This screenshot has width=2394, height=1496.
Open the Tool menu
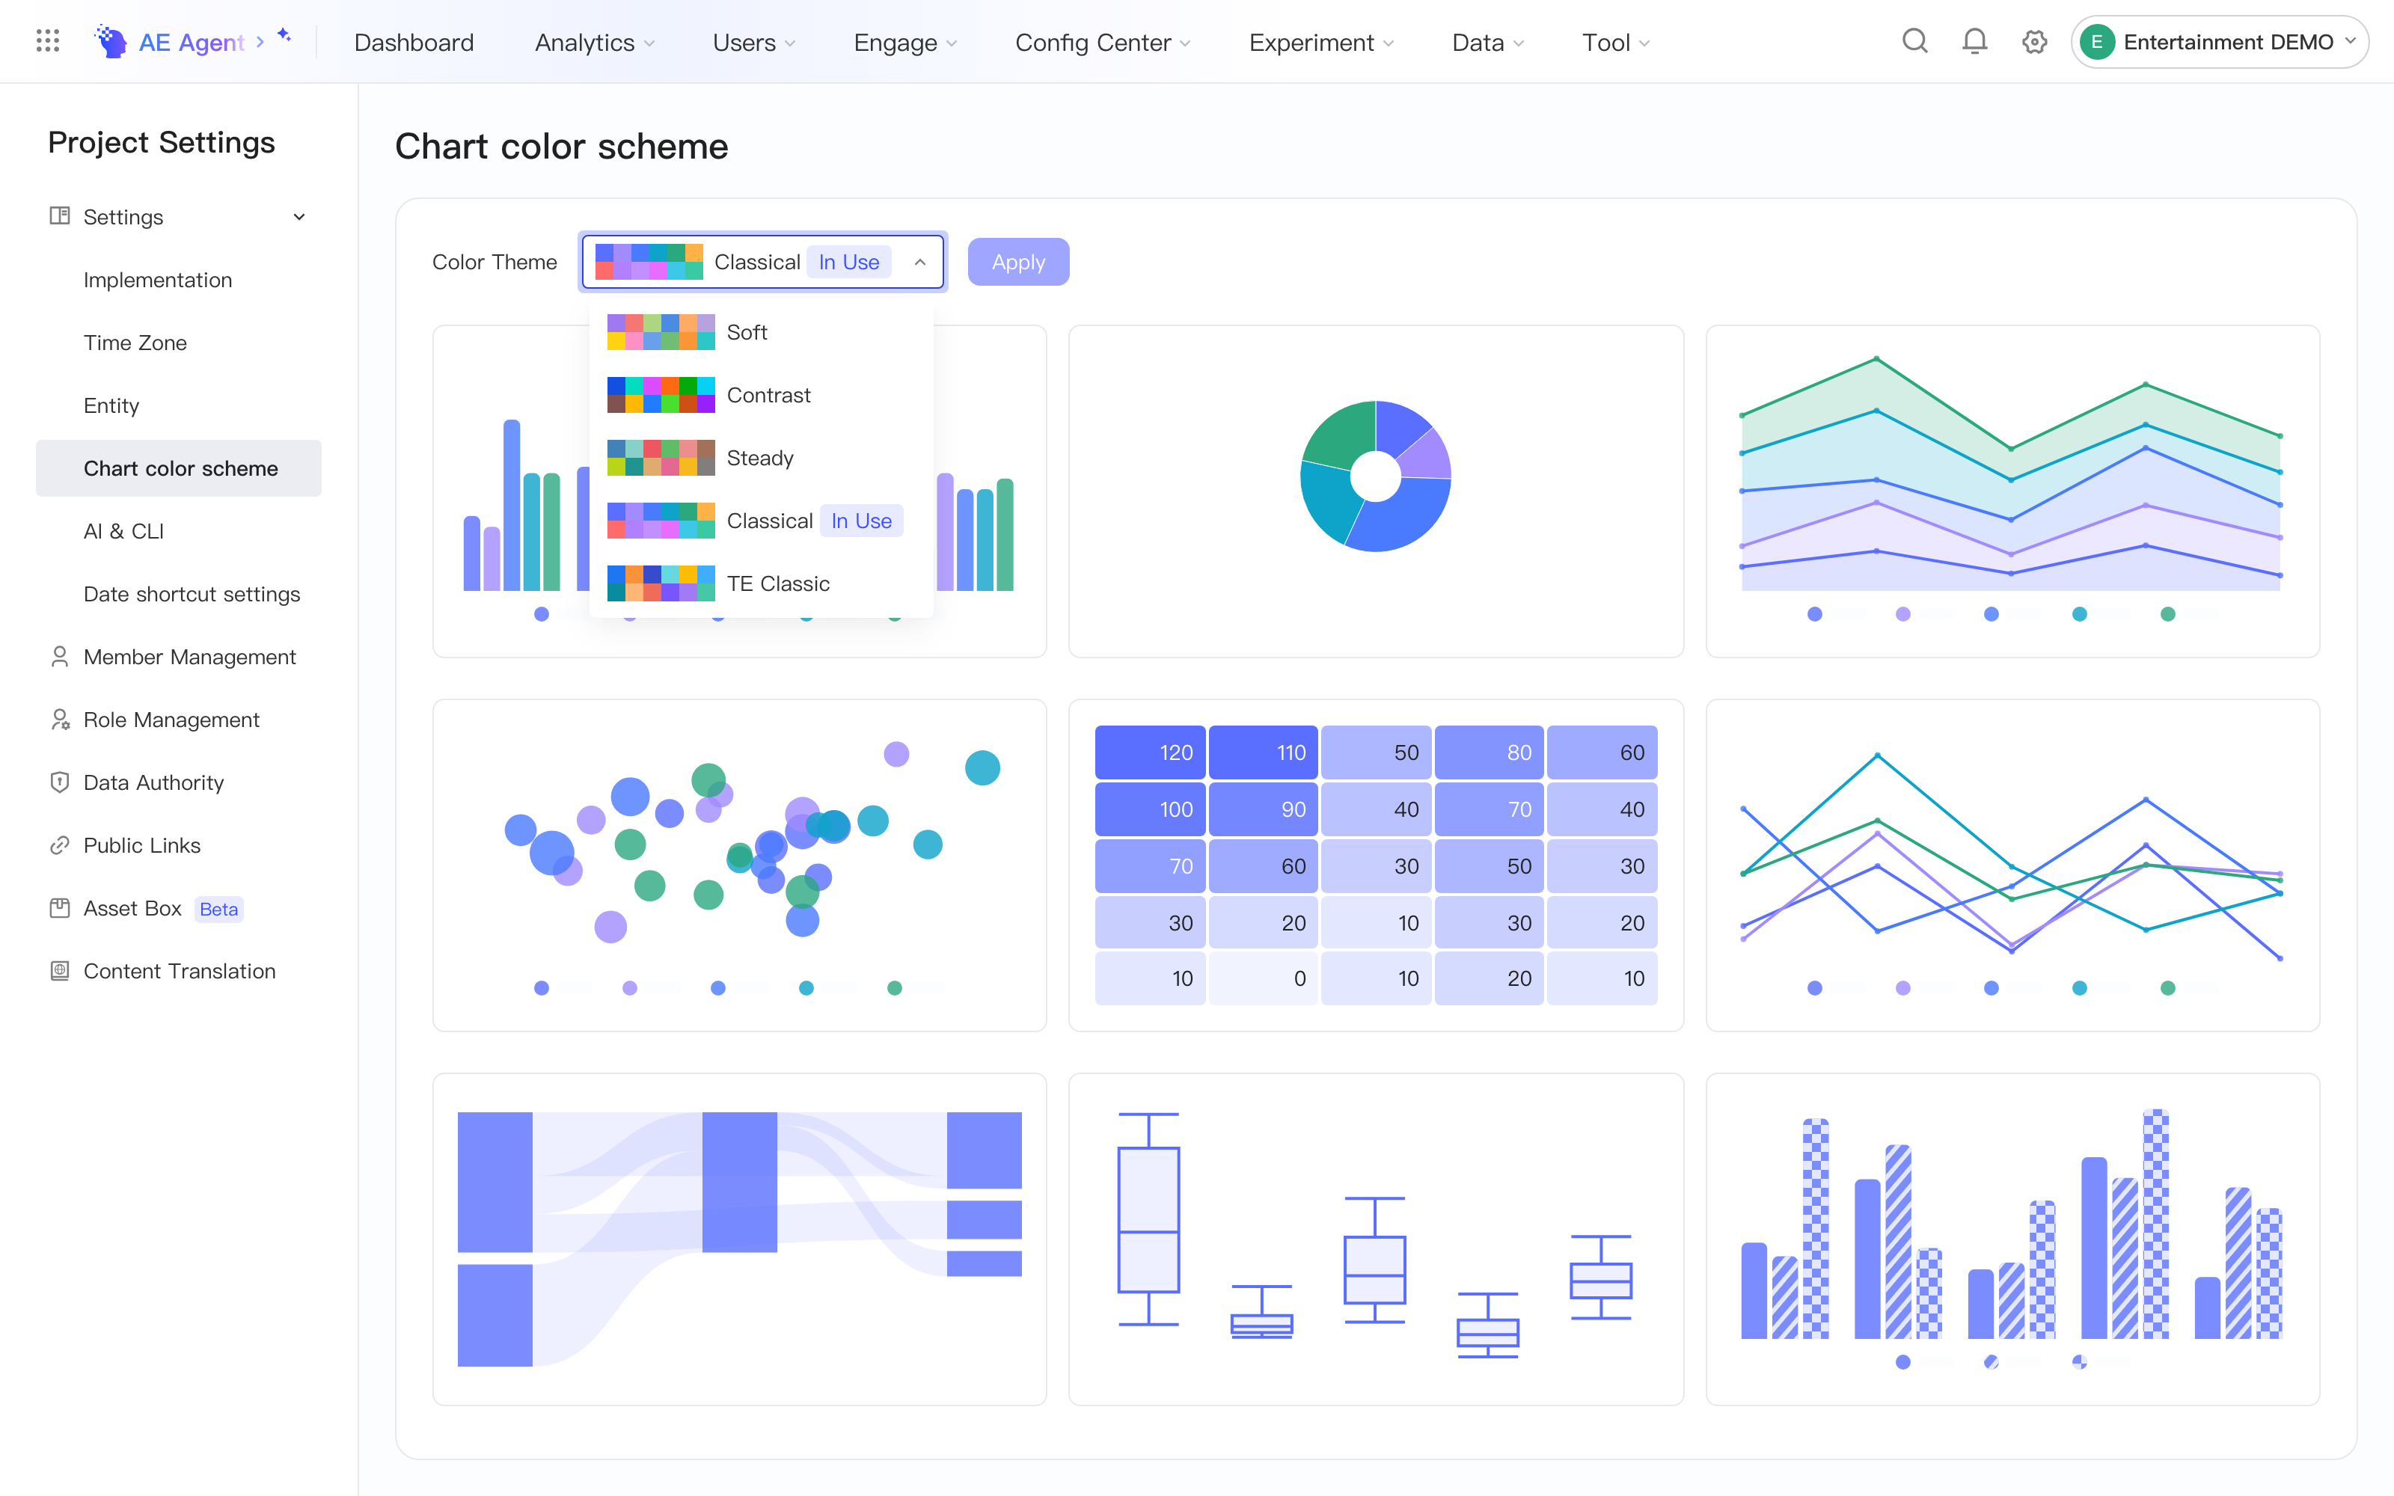coord(1615,43)
